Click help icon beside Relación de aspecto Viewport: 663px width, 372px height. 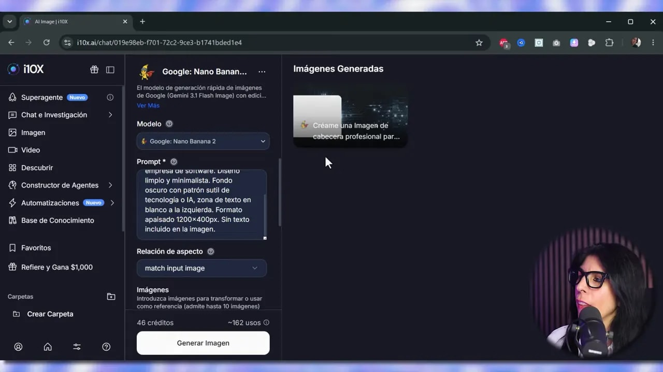[x=210, y=252]
